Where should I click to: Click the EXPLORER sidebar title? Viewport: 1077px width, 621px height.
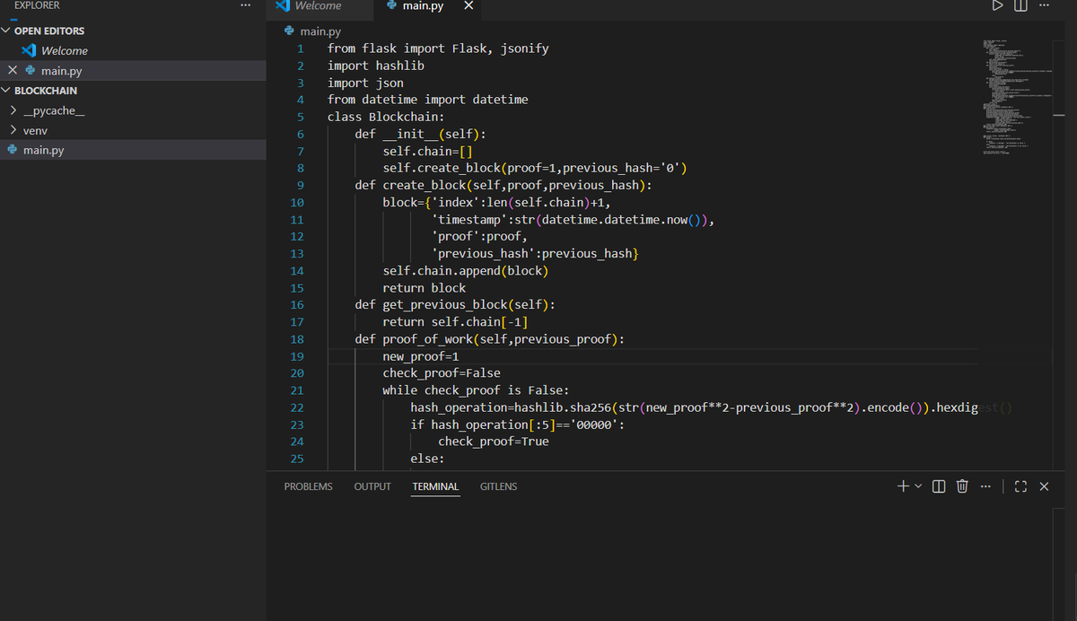[37, 5]
